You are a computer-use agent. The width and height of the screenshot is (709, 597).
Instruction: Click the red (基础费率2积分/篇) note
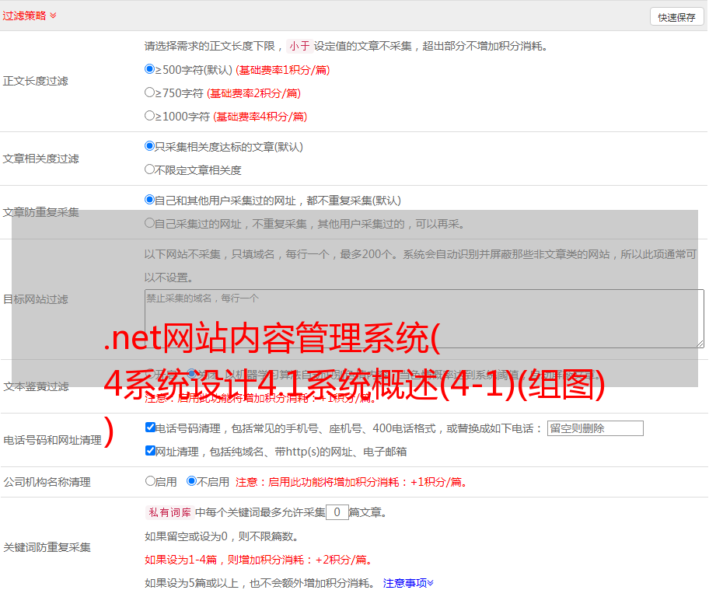[x=254, y=93]
